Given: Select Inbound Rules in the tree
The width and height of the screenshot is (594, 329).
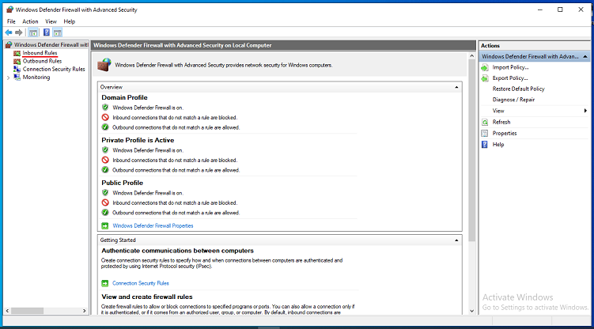Looking at the screenshot, I should (x=40, y=53).
